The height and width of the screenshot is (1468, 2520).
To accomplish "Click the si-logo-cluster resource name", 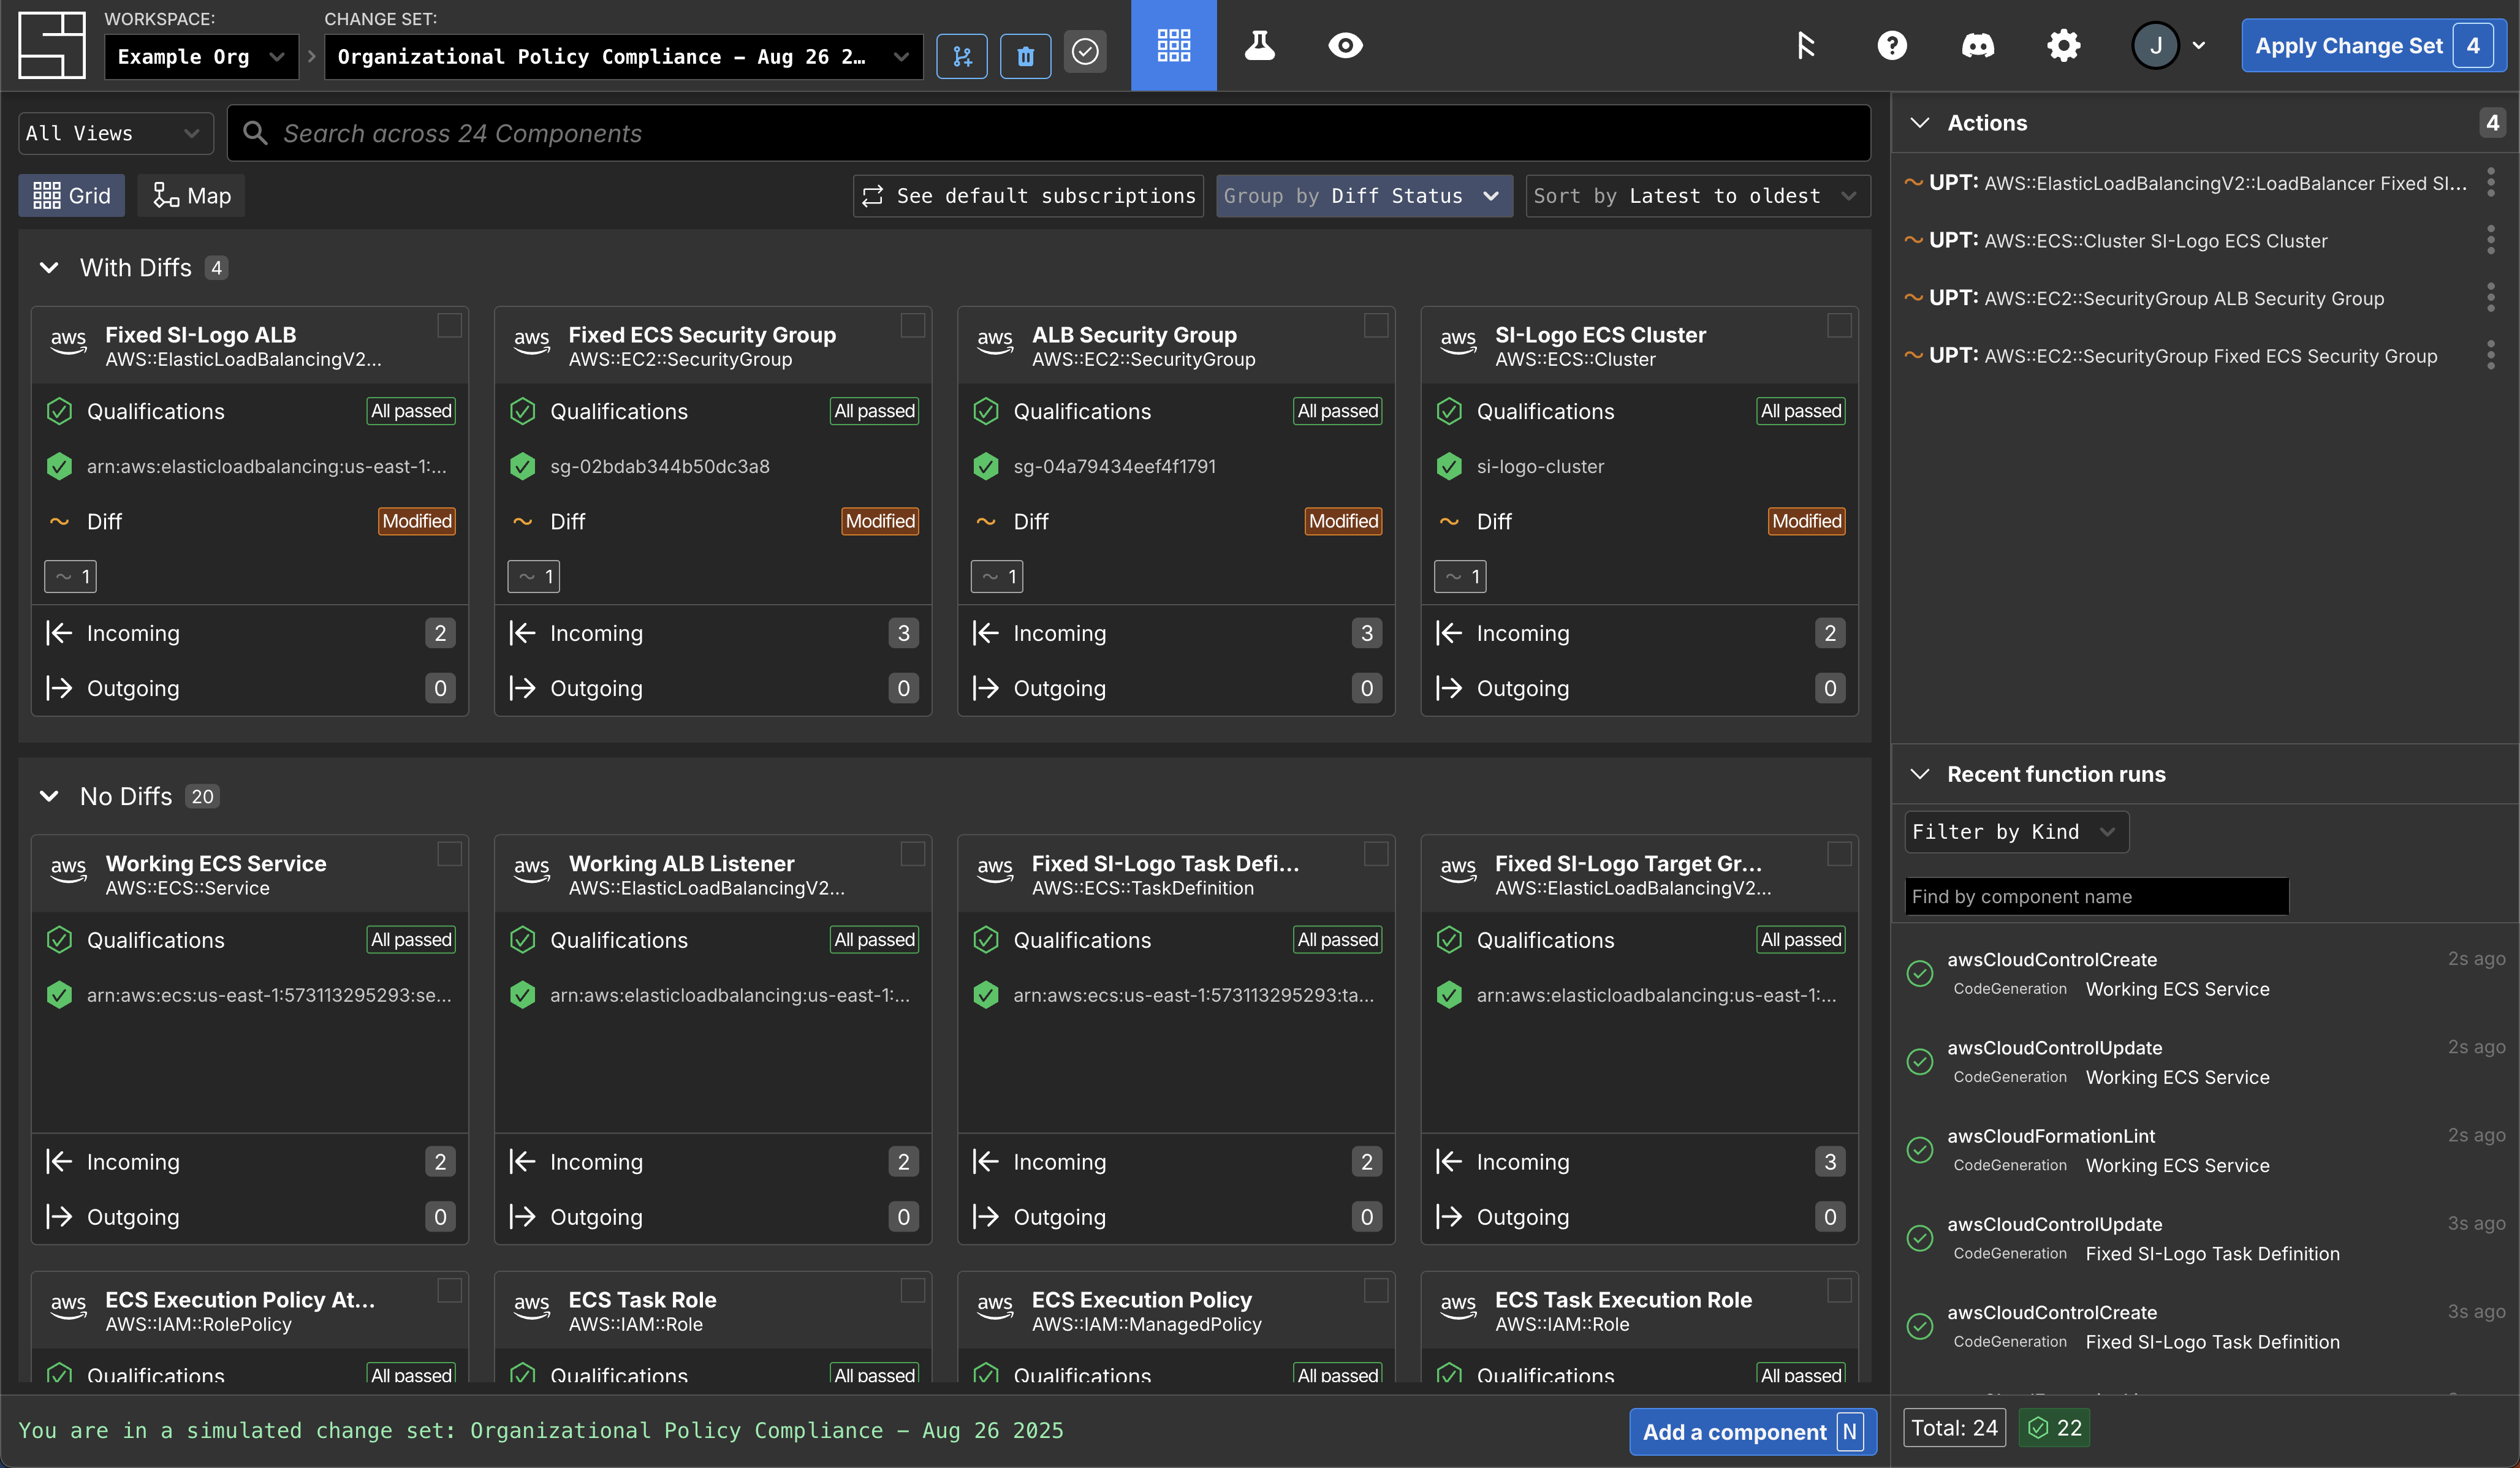I will 1540,466.
